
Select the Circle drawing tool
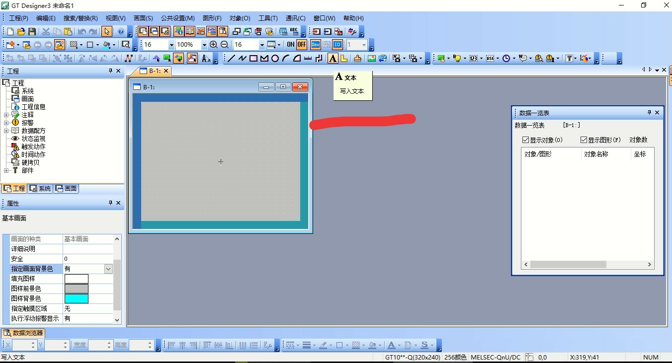[275, 58]
